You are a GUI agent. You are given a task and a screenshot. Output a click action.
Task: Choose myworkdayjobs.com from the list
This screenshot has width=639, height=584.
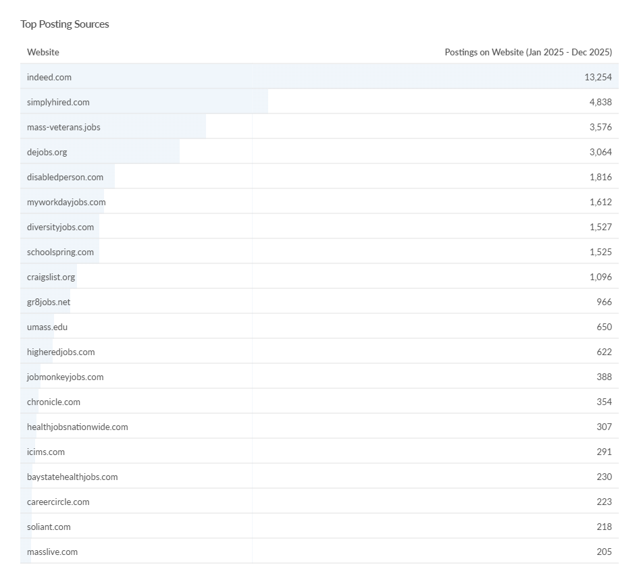click(66, 202)
